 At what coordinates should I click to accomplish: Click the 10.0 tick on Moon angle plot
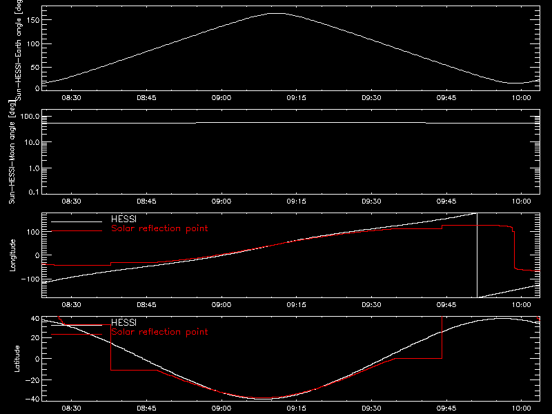[32, 143]
